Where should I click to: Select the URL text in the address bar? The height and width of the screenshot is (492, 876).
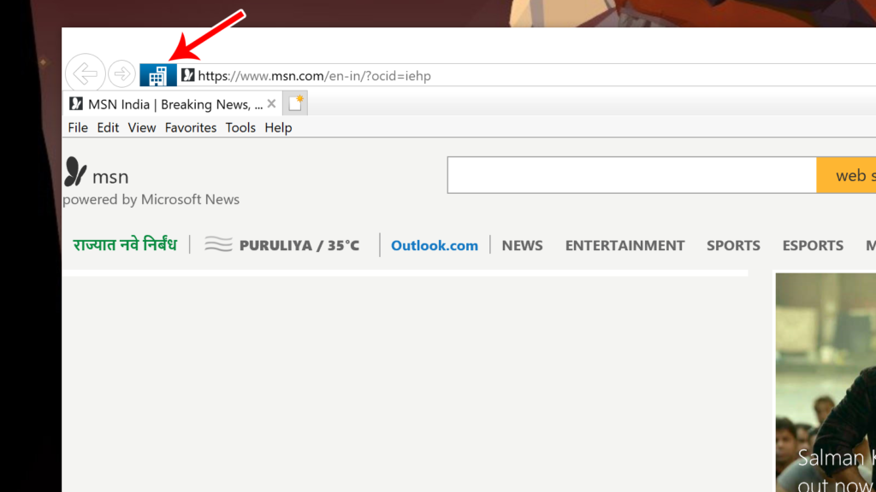[315, 76]
